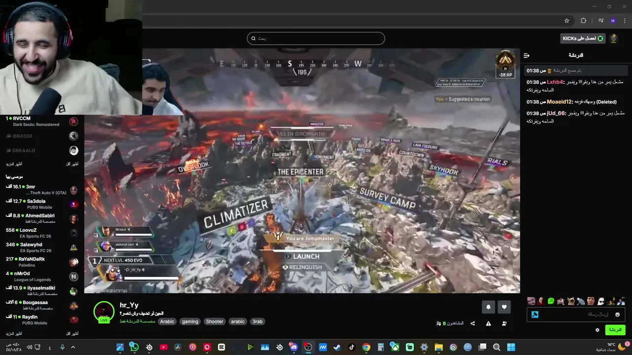This screenshot has width=632, height=355.
Task: Click the send message input field
Action: 576,315
